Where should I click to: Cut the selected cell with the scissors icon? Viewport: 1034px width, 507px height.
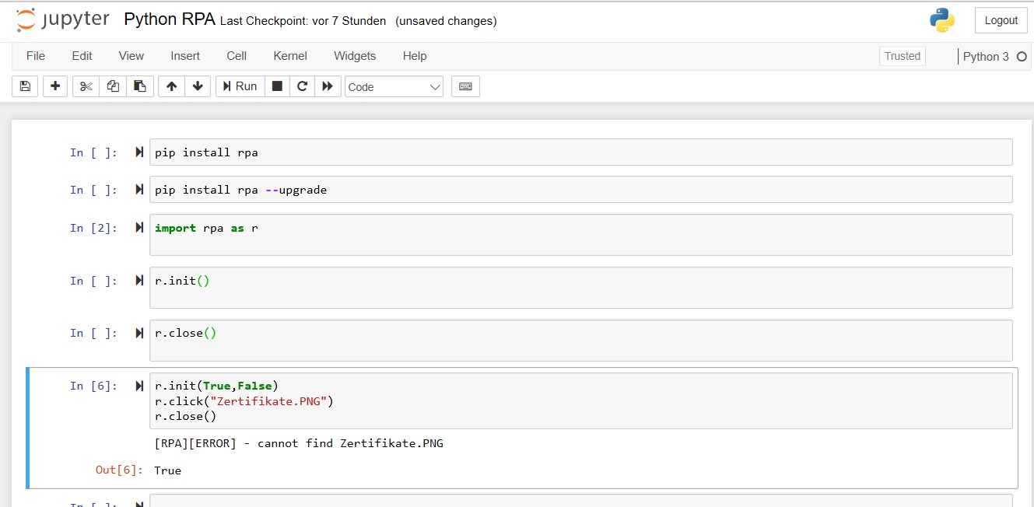[86, 86]
